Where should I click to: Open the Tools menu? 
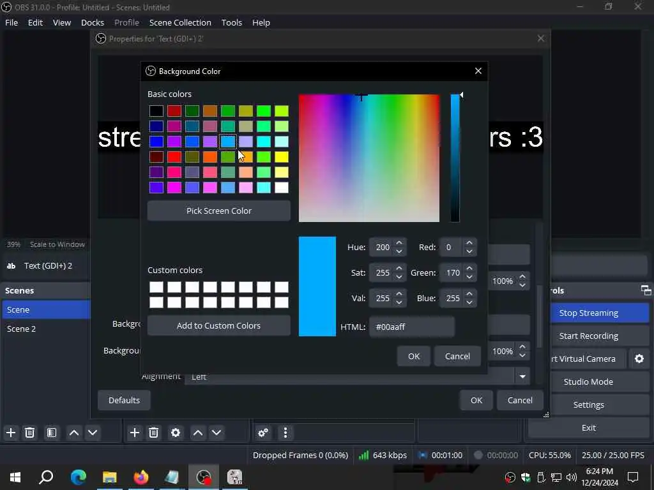coord(231,22)
